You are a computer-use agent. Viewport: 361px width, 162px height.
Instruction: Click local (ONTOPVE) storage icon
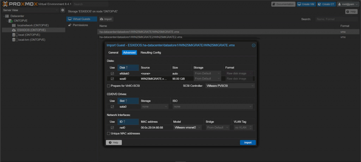click(14, 35)
